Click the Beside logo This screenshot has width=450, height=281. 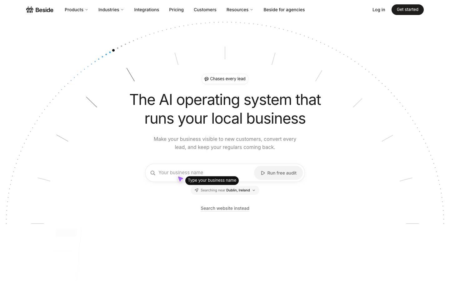tap(40, 10)
